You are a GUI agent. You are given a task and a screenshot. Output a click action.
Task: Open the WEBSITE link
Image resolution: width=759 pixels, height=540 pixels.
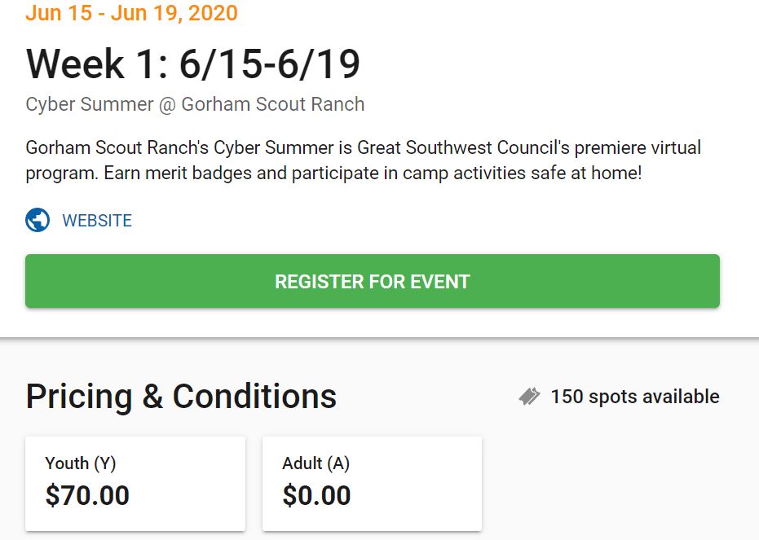pos(97,221)
